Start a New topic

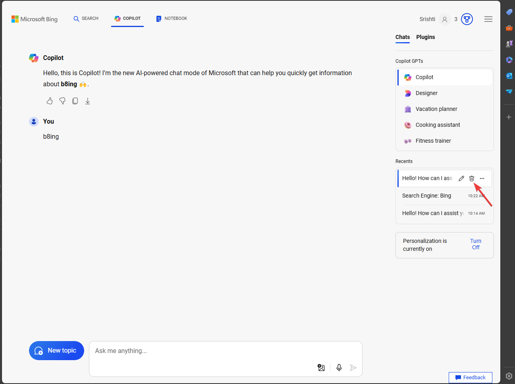click(x=56, y=351)
